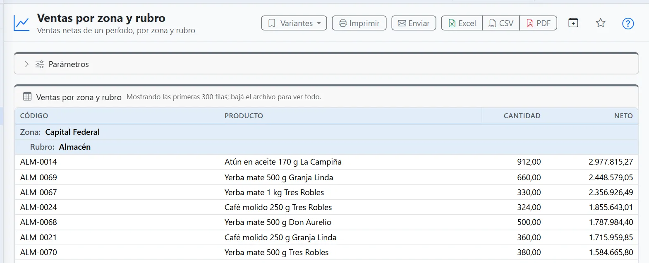Sort by CÓDIGO column header
This screenshot has width=649, height=263.
click(34, 116)
